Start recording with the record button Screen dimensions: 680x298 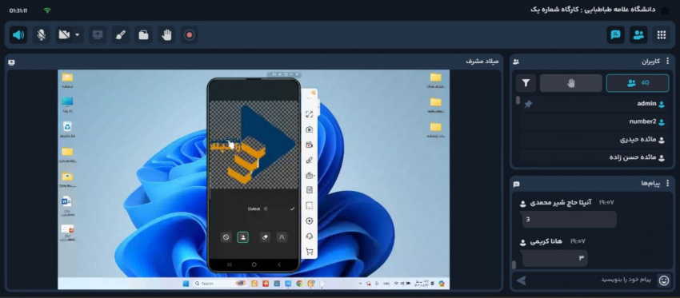(x=190, y=35)
